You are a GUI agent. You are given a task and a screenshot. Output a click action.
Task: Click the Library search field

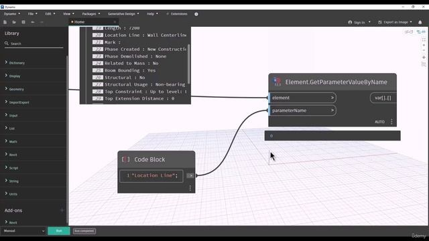click(34, 44)
